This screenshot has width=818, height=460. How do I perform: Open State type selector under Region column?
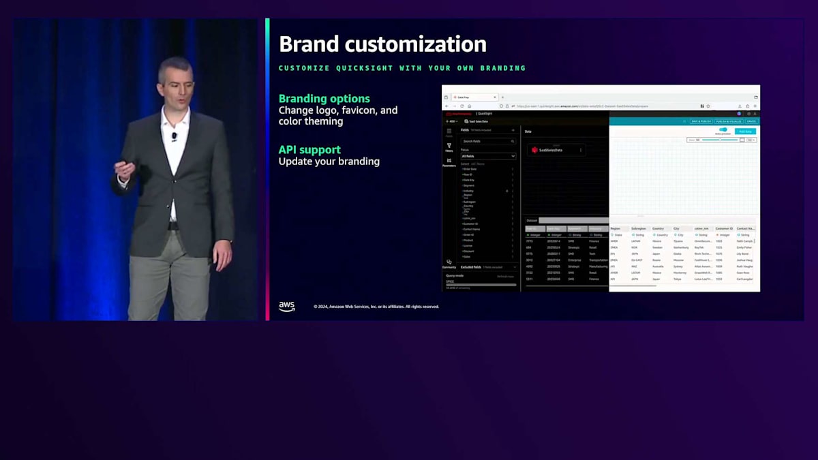[616, 235]
